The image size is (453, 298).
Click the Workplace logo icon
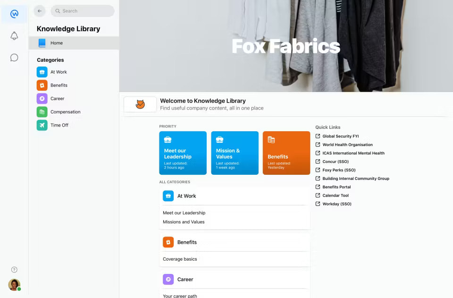tap(14, 14)
